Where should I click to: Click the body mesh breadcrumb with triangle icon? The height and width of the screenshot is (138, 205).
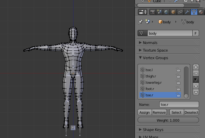pos(188,22)
